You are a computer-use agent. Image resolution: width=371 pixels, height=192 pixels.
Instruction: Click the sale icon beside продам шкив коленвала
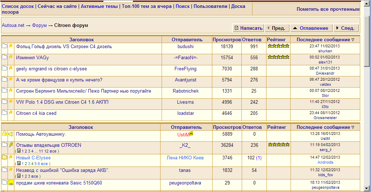tap(11, 183)
